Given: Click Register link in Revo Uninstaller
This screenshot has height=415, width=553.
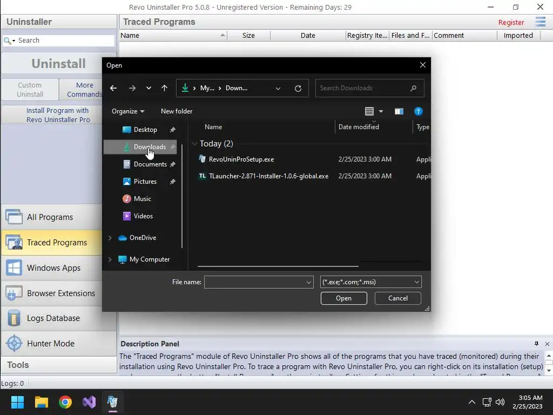Looking at the screenshot, I should (511, 22).
